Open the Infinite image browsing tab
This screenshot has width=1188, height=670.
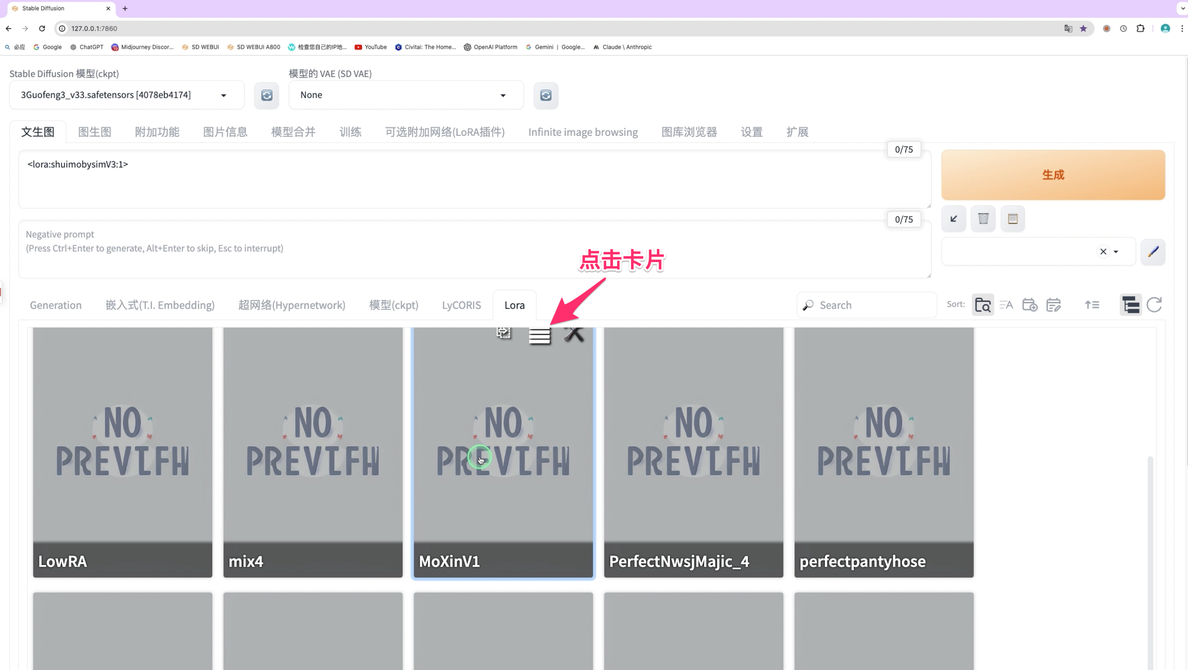583,132
